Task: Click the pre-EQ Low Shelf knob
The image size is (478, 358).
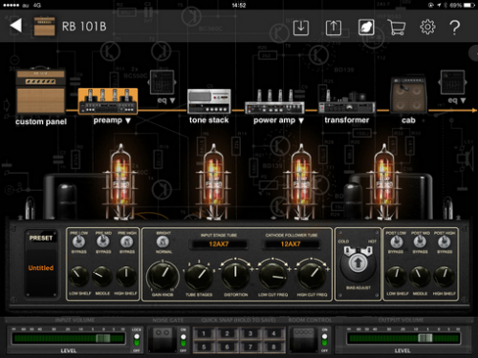Action: [x=78, y=276]
